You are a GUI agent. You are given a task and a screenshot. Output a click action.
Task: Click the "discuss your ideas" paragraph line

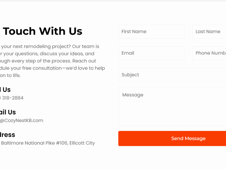click(47, 54)
